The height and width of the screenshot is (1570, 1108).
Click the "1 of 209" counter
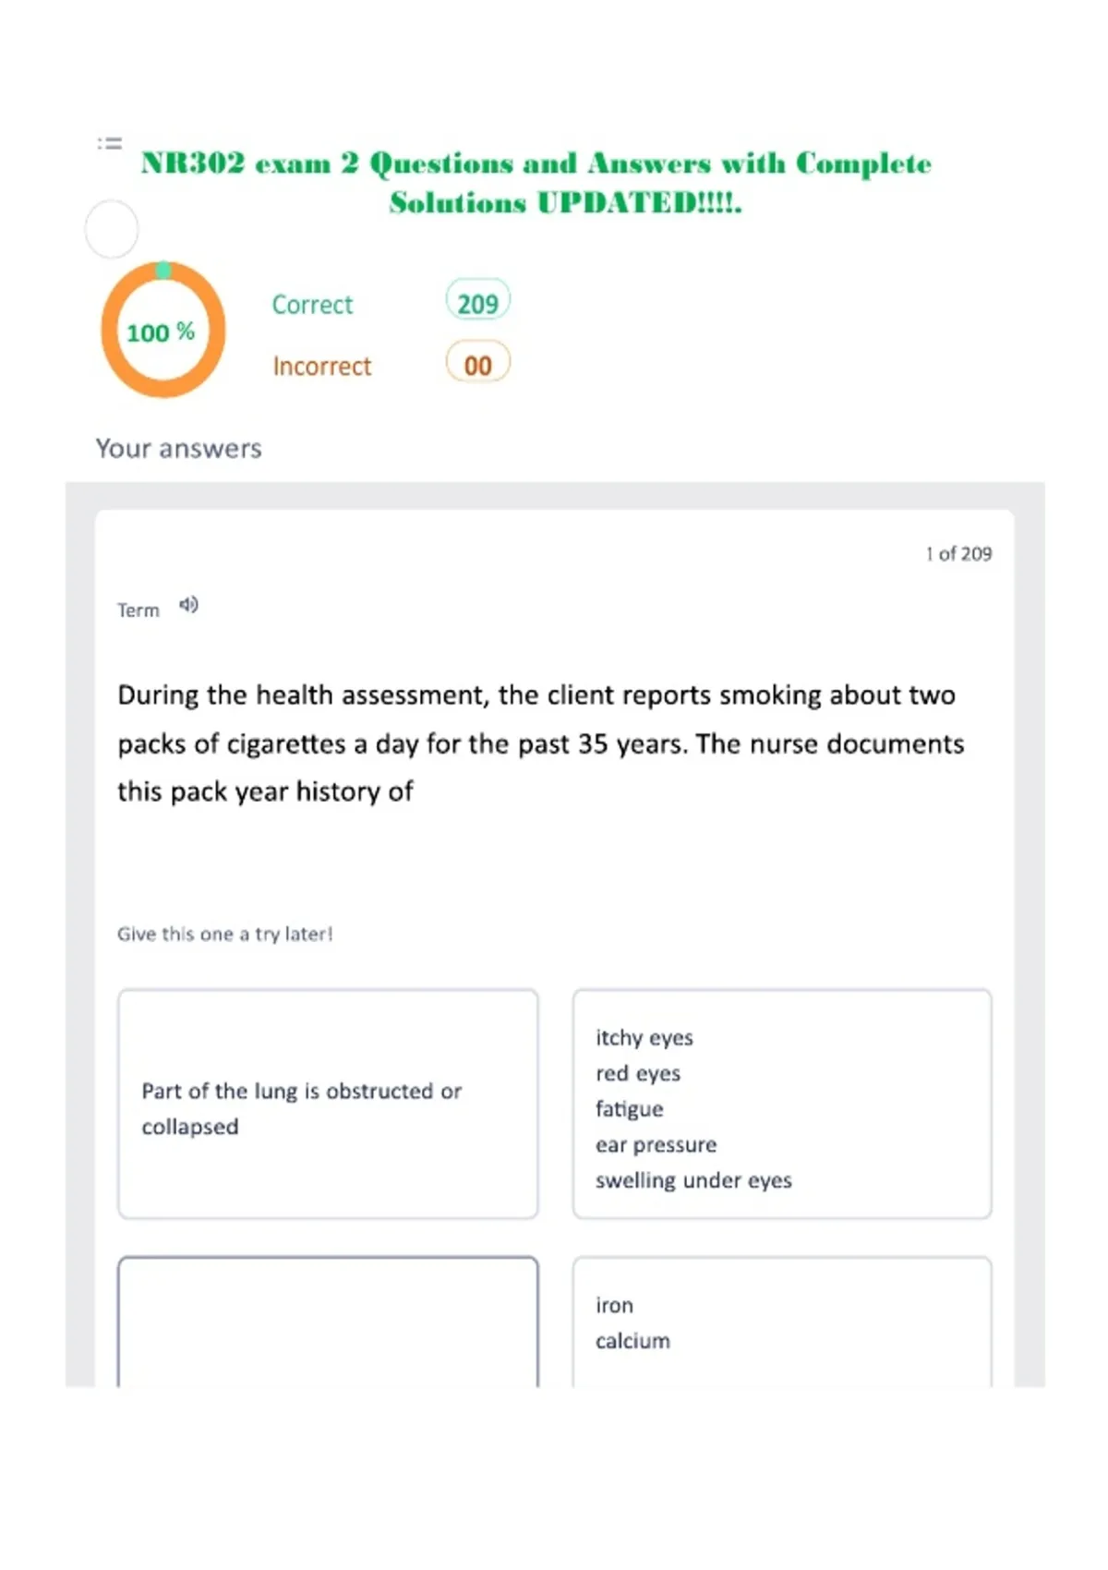(958, 554)
